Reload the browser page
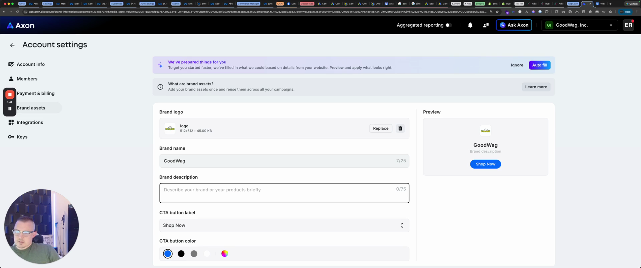641x268 pixels. coord(17,12)
